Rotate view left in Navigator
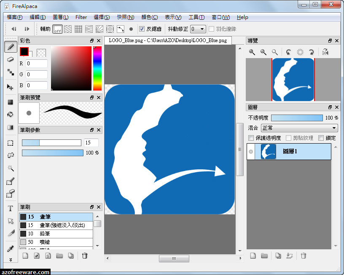 click(x=288, y=52)
